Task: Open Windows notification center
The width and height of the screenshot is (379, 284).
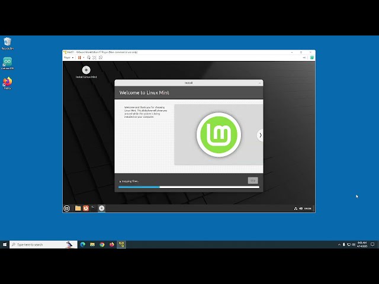Action: click(372, 244)
